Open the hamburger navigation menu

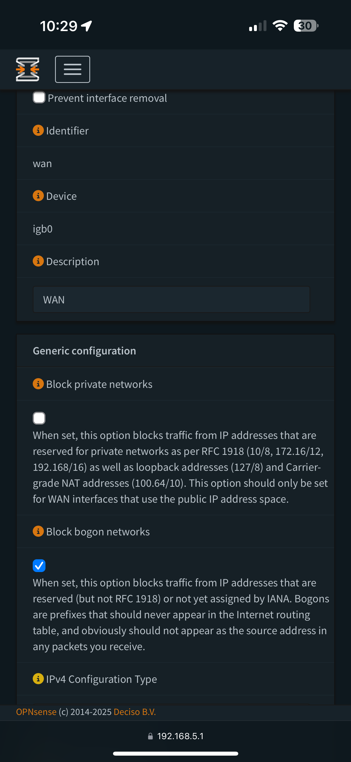[x=73, y=69]
